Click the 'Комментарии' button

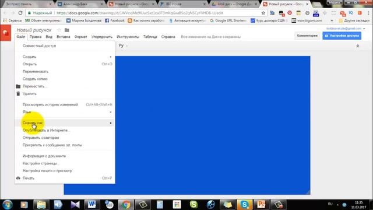click(x=307, y=36)
